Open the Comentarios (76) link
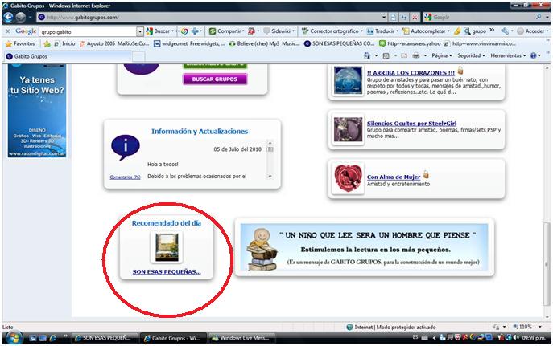This screenshot has height=346, width=553. 125,177
